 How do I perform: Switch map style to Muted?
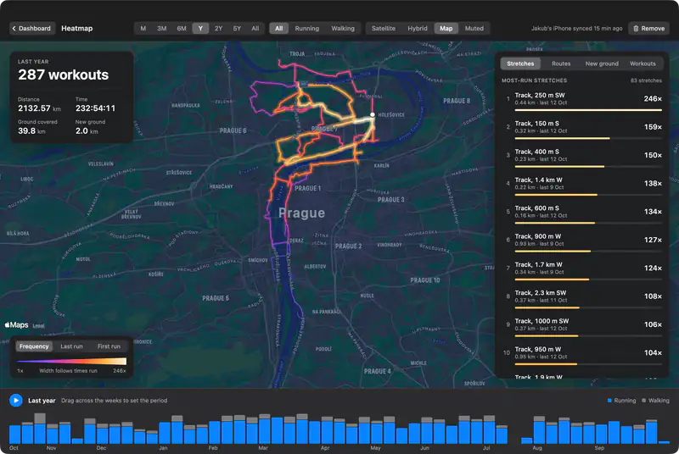click(474, 29)
